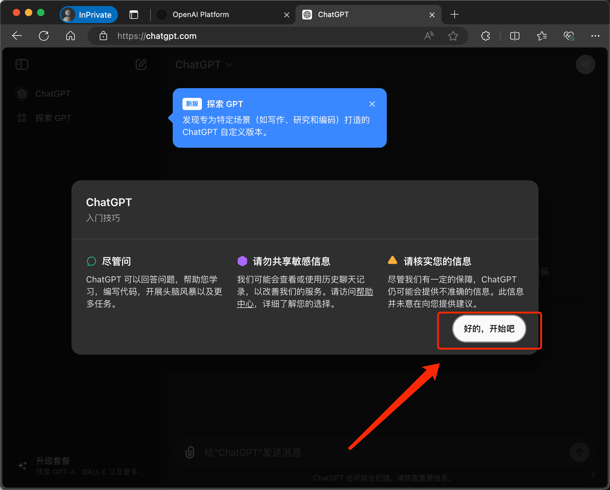Screen dimensions: 610x490
Task: Open browser settings and more menu
Action: (595, 36)
